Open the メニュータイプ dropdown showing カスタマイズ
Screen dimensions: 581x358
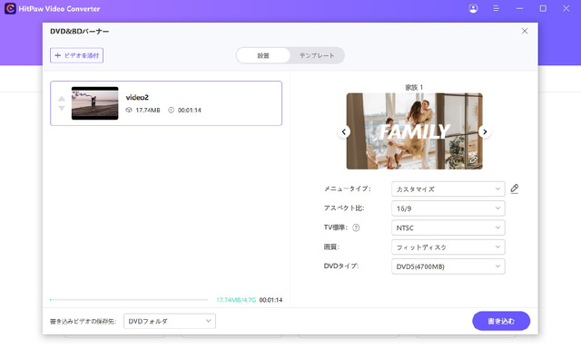click(448, 189)
